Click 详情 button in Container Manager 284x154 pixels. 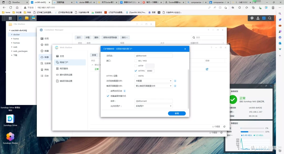click(88, 38)
